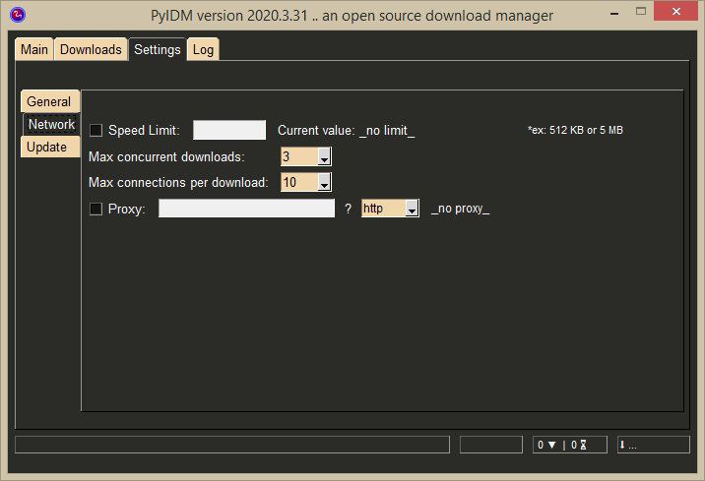Viewport: 705px width, 481px height.
Task: Click the download indicator icon at bottom right
Action: tap(622, 445)
